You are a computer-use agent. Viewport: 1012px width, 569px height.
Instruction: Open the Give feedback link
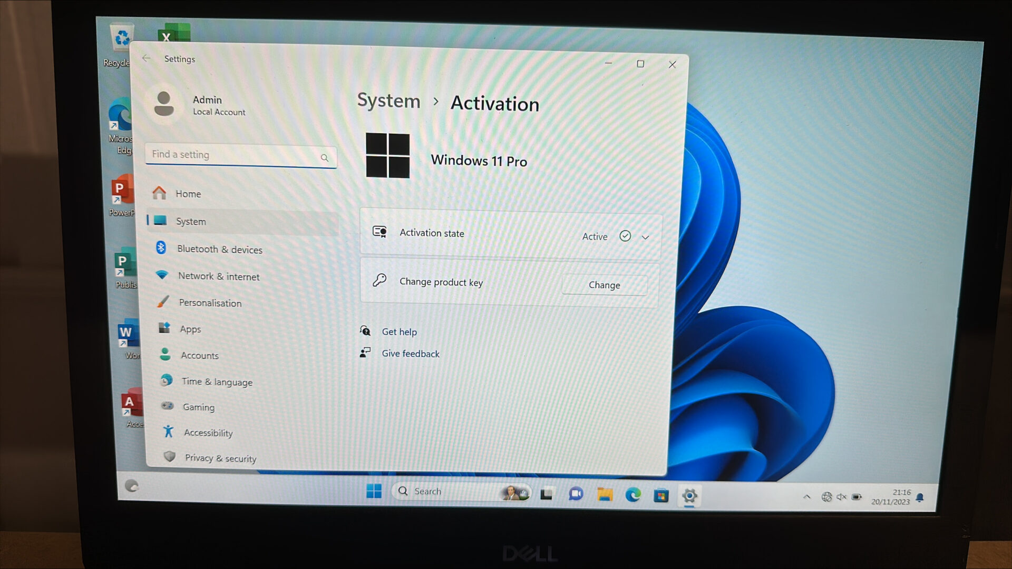pos(410,354)
